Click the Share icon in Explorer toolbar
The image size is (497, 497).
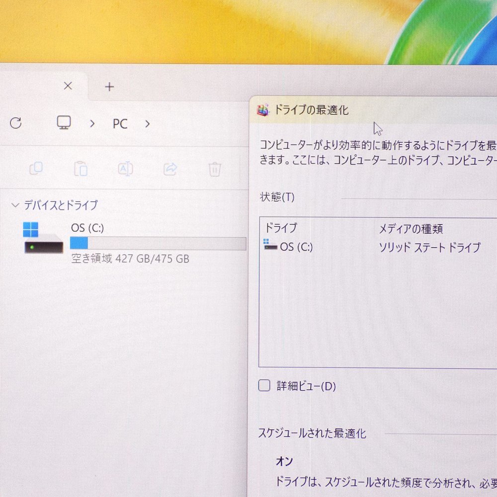(x=170, y=169)
